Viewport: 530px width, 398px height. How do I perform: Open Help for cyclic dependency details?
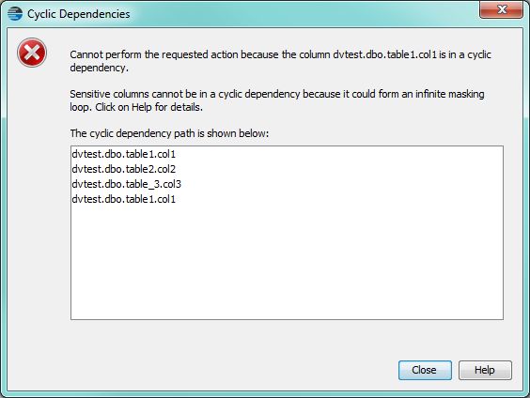(x=485, y=370)
